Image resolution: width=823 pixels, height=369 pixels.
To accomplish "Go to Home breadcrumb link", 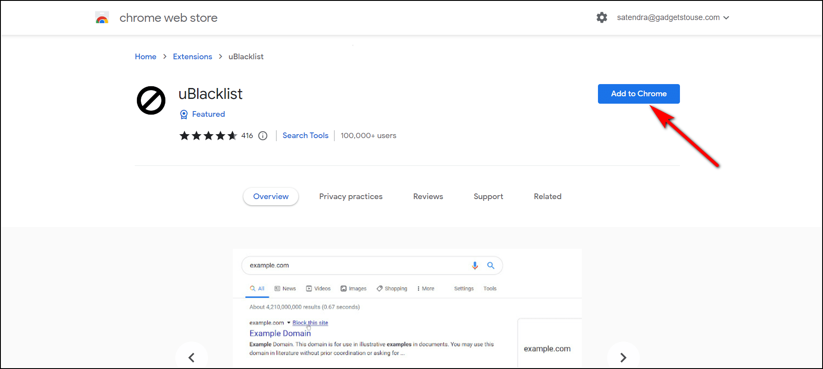I will pos(146,57).
